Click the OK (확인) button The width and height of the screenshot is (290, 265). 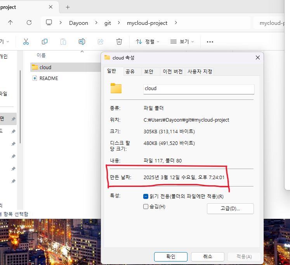pyautogui.click(x=171, y=256)
